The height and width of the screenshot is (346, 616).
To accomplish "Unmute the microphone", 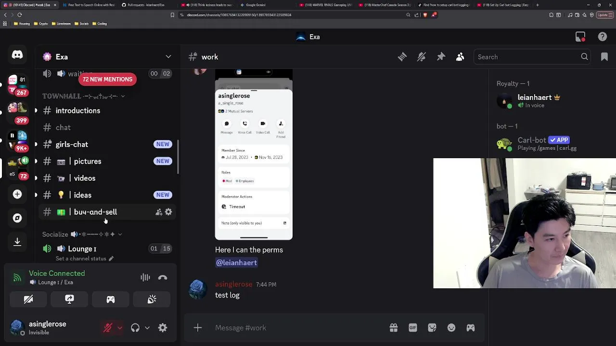I will tap(108, 328).
